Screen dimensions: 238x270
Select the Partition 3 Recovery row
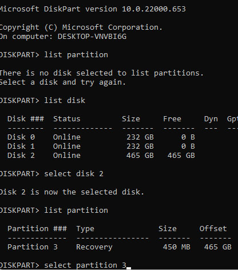120,247
